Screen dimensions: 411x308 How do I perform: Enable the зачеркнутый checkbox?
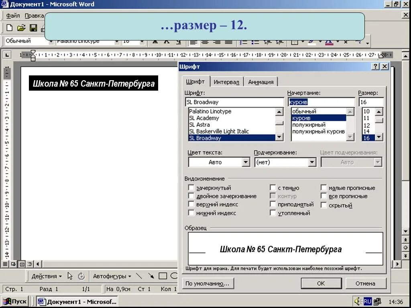click(x=191, y=188)
